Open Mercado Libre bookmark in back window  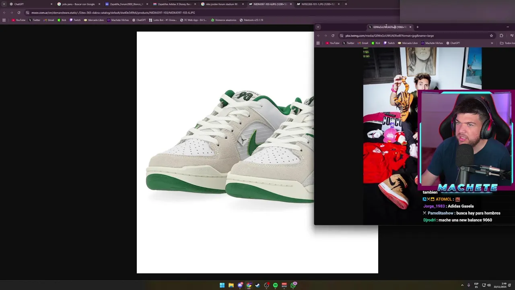click(94, 20)
